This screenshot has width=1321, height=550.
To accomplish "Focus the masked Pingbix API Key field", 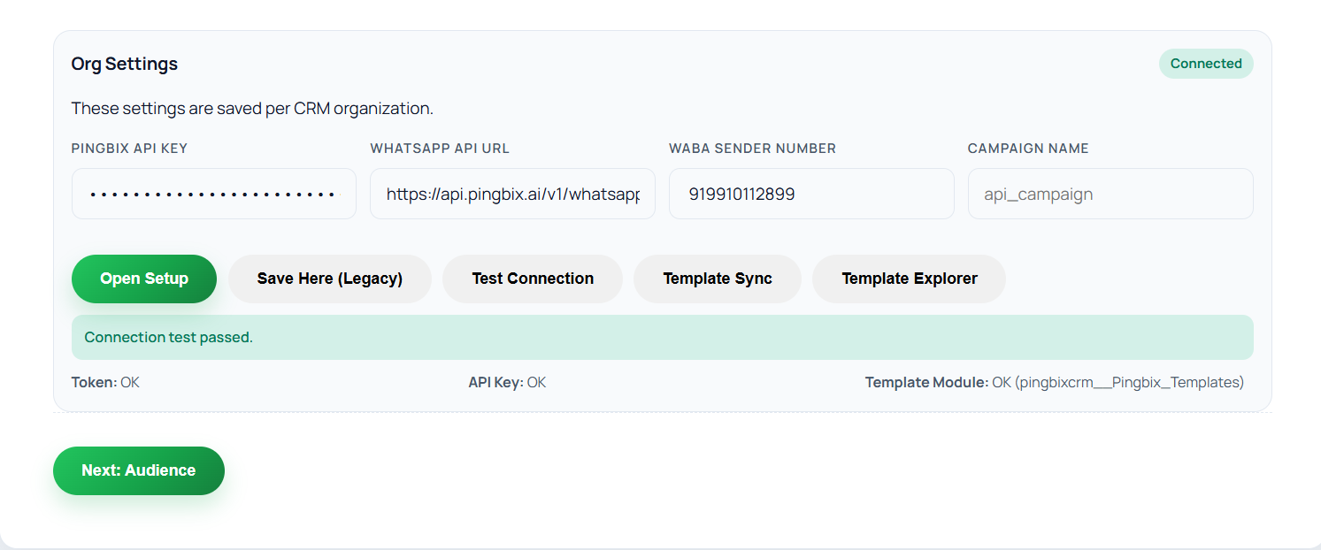I will (x=214, y=194).
